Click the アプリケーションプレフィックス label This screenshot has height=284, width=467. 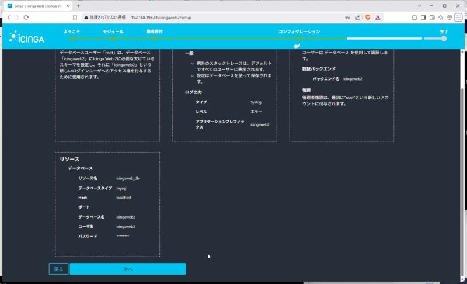pos(220,124)
